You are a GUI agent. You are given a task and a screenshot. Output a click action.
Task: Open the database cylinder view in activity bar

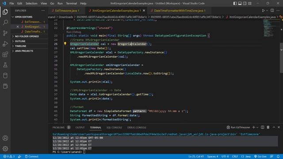pos(5,76)
